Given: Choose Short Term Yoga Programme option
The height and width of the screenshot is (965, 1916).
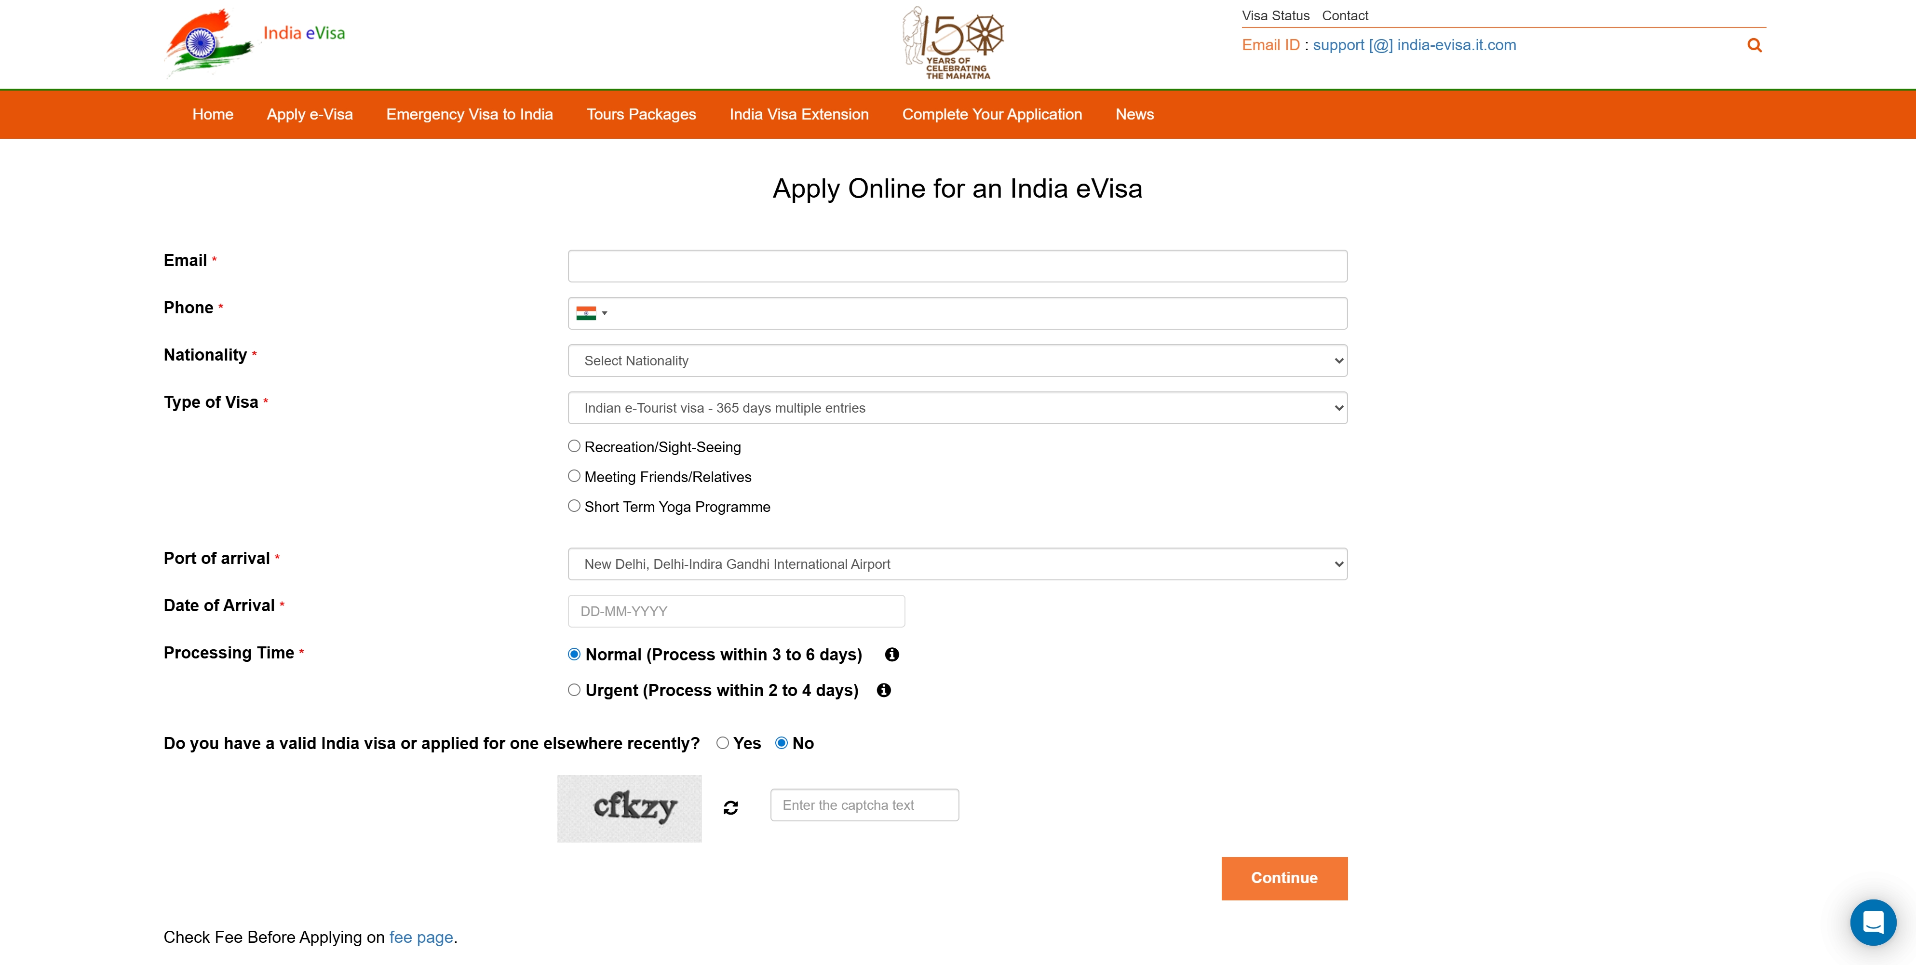Looking at the screenshot, I should [x=573, y=506].
